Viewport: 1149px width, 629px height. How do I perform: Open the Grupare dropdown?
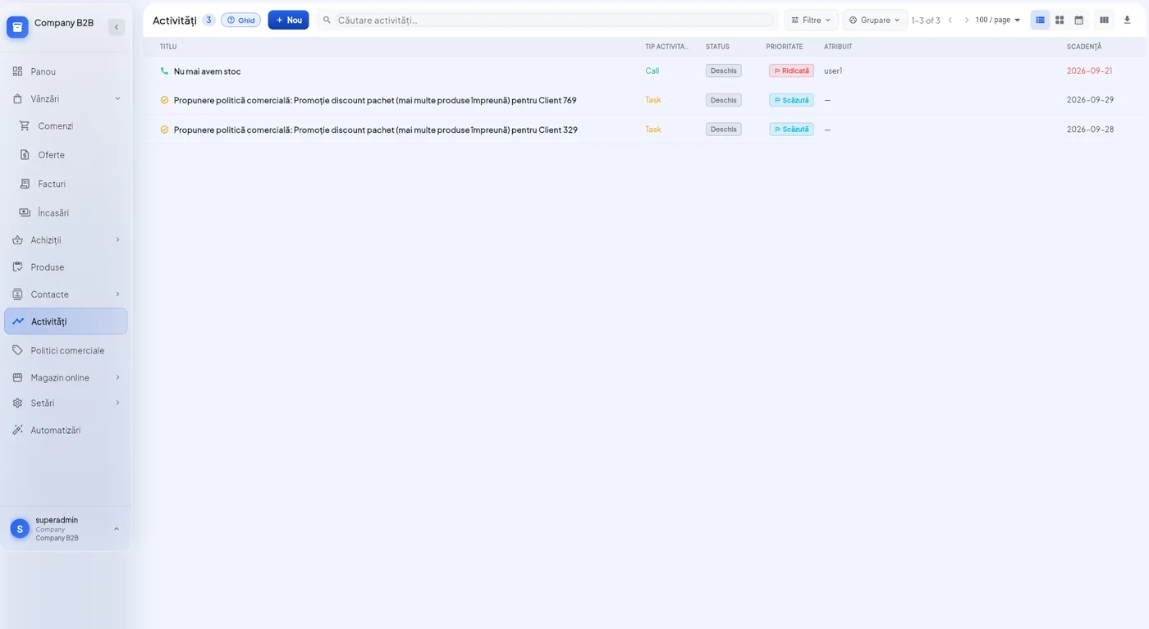click(875, 20)
